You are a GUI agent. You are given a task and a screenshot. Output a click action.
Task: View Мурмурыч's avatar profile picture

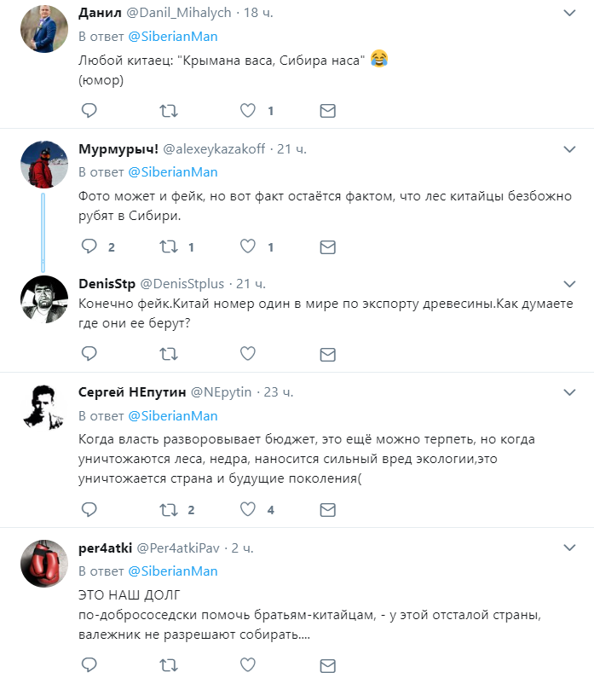(x=43, y=164)
